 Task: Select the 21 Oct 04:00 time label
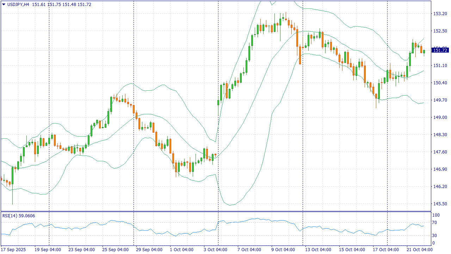point(419,250)
